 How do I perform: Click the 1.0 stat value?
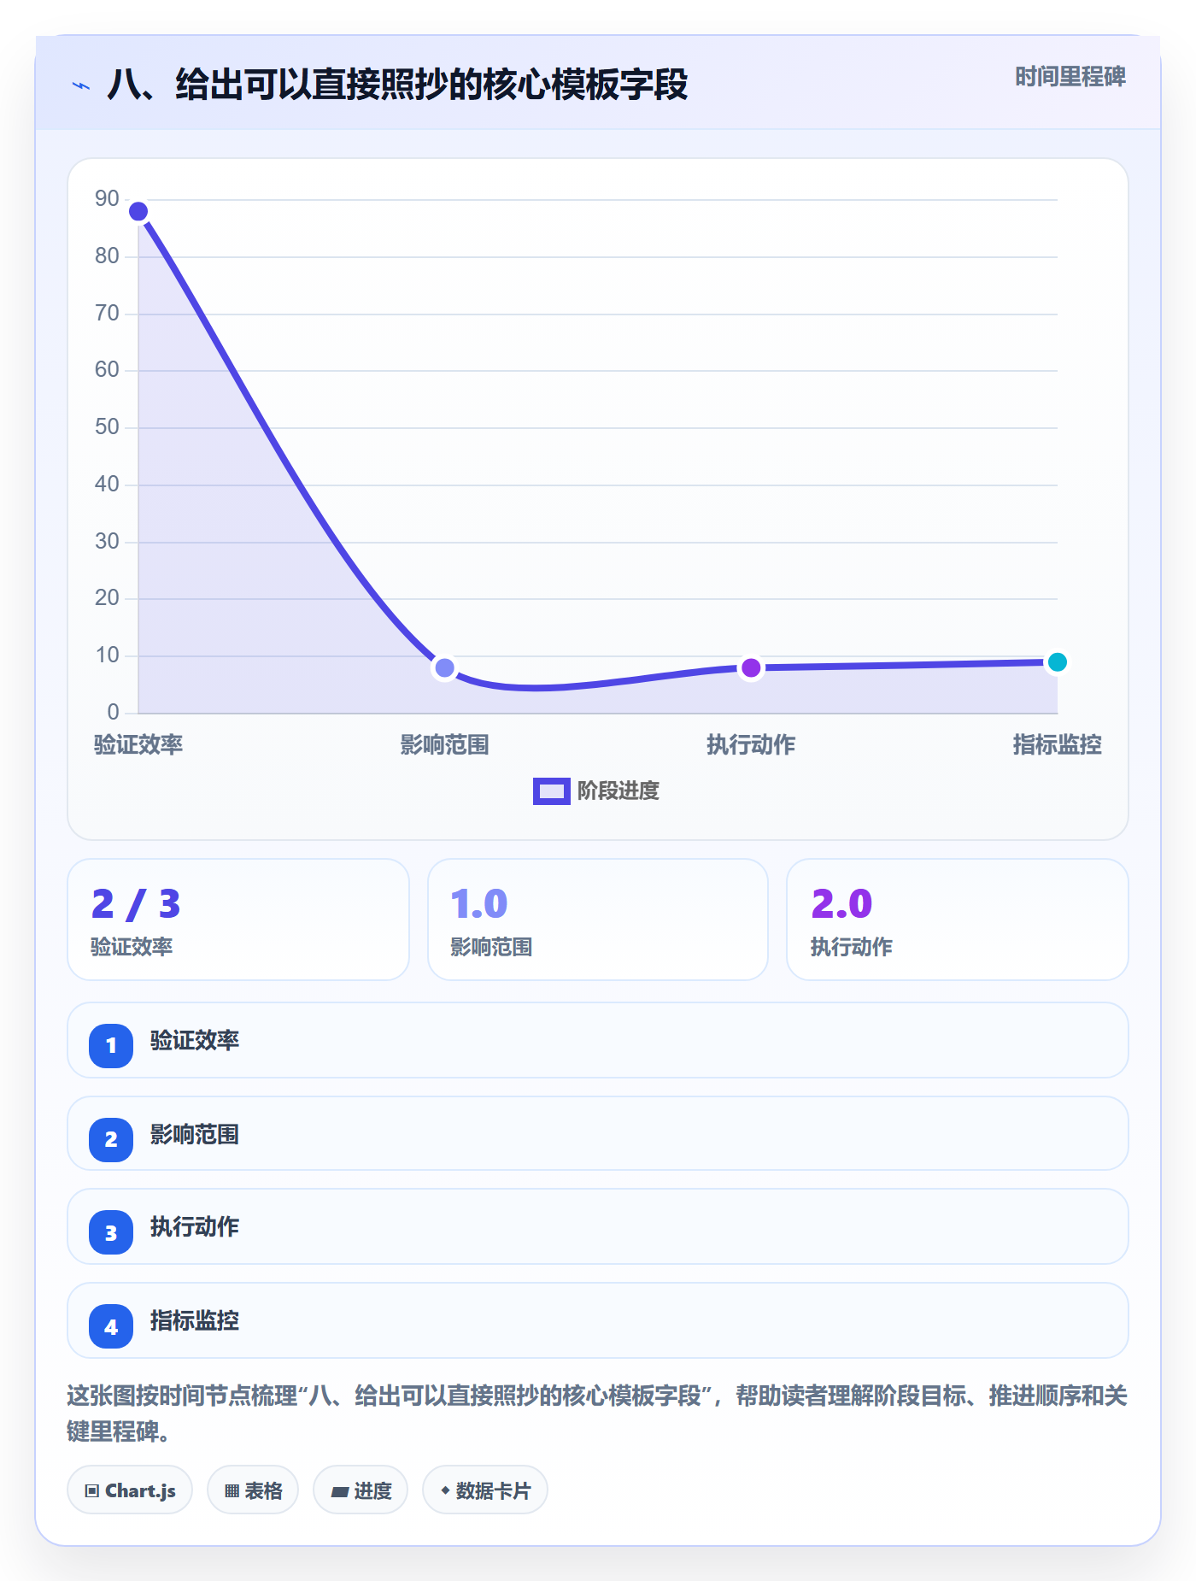pos(479,904)
